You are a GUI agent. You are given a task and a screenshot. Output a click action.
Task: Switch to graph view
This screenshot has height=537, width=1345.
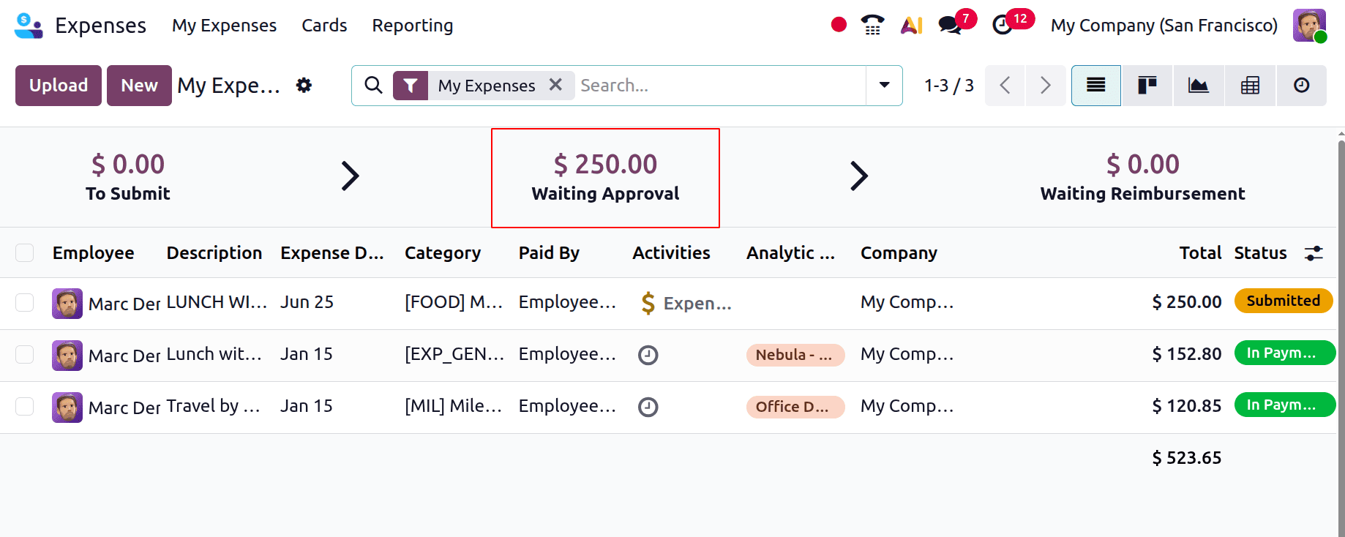click(x=1199, y=86)
